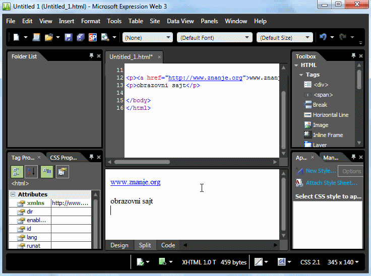Click the Open folder icon
Viewport: 371px width, 276px height.
(49, 37)
